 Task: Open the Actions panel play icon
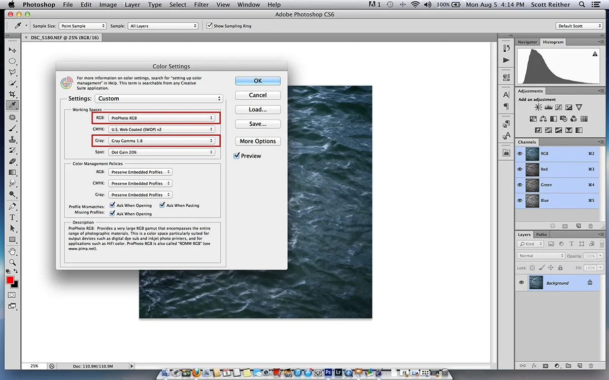click(x=506, y=60)
